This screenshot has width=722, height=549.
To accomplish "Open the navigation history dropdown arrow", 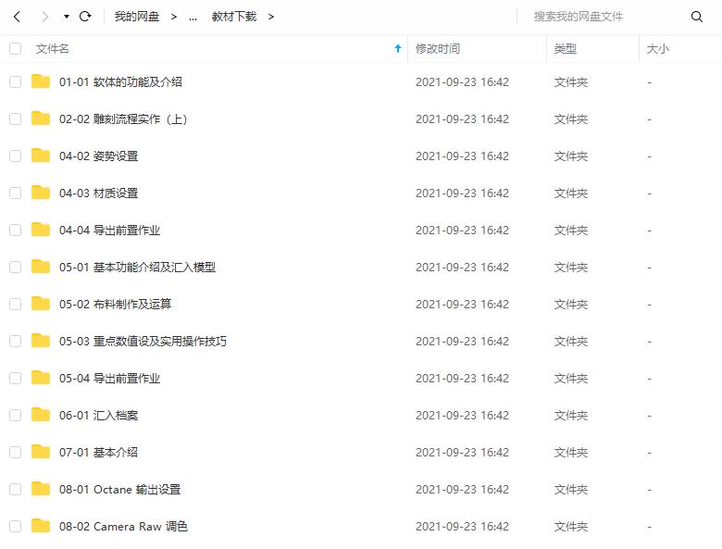I will (x=67, y=17).
